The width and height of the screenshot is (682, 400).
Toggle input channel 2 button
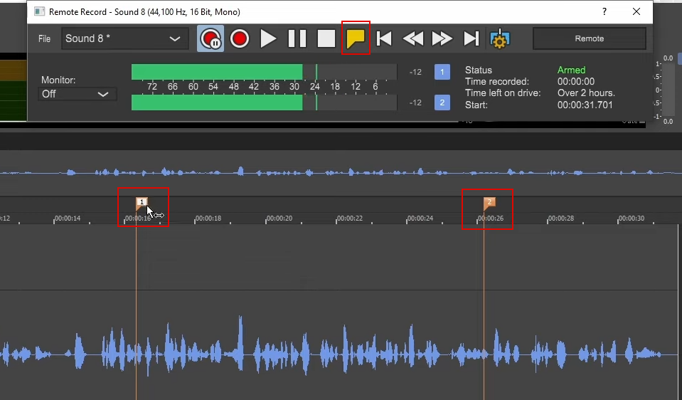tap(442, 102)
